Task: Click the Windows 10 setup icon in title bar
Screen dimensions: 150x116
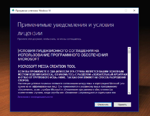Action: pyautogui.click(x=13, y=10)
